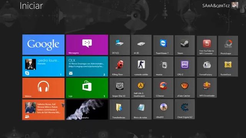Click the user account avatar picture
Screen dimensions: 246x138
(235, 5)
